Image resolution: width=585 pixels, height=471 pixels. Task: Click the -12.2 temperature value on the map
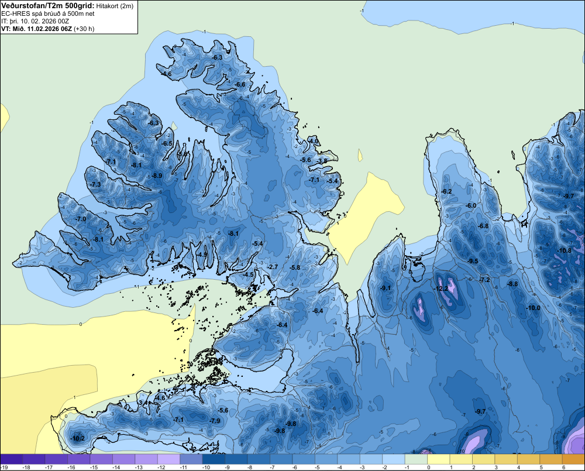[441, 289]
